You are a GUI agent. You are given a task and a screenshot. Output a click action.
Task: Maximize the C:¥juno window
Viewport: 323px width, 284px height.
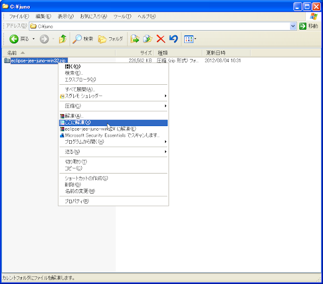click(x=307, y=7)
